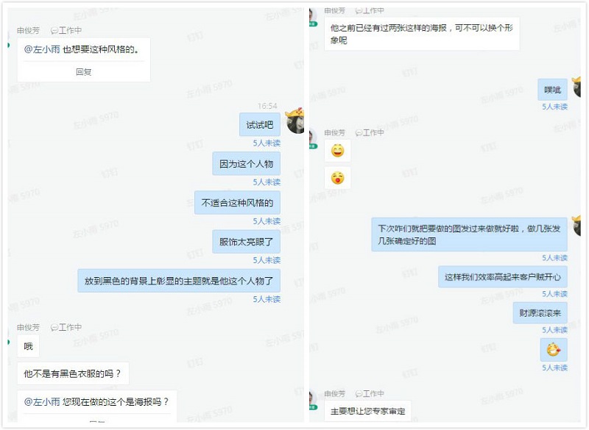Click the status bubble icon beside 工作中 at top left

tap(54, 31)
